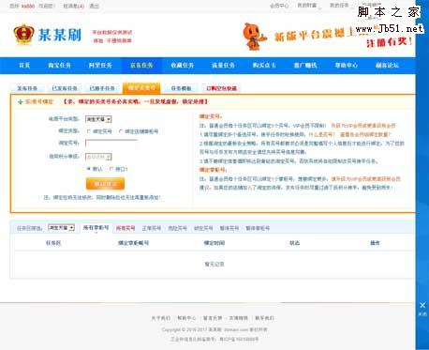429x350 pixels.
Task: Focus the 淘宝买号 text input field
Action: pyautogui.click(x=111, y=144)
